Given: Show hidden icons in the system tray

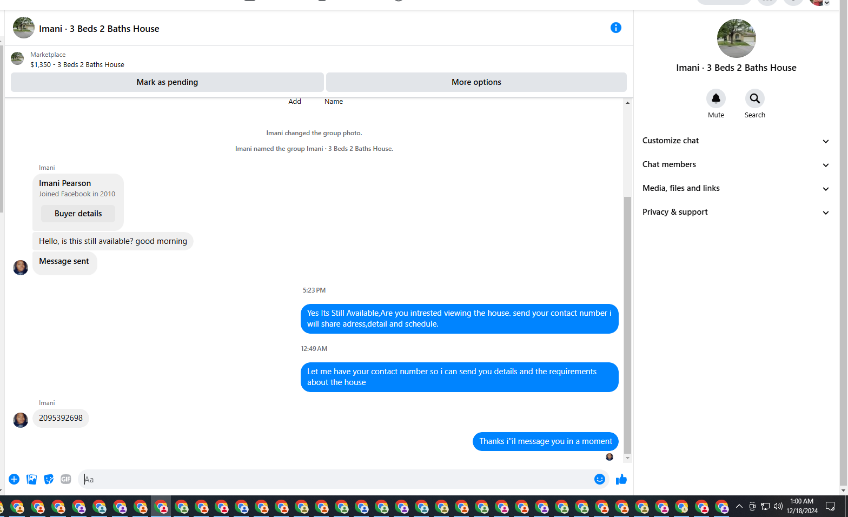Looking at the screenshot, I should pos(739,506).
